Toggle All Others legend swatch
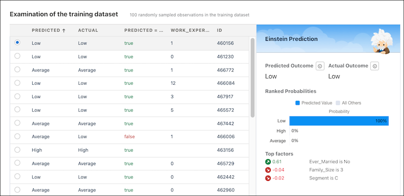Screen dimensions: 404x196 click(338, 103)
